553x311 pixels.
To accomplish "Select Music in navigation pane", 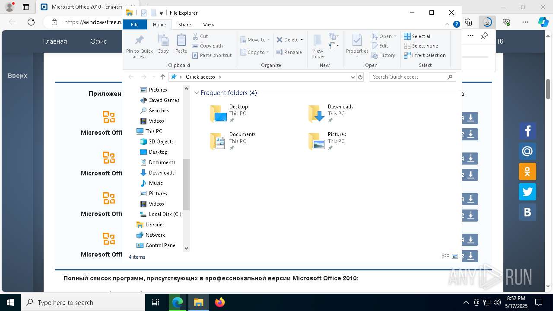I will point(151,183).
